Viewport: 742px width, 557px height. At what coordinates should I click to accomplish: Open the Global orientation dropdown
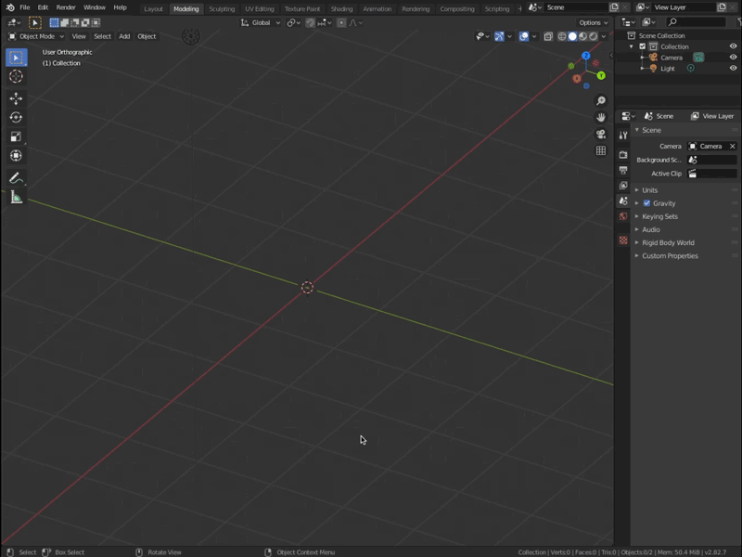pos(261,22)
